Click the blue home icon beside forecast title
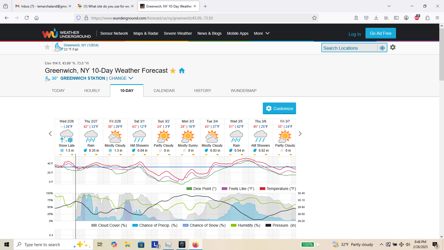The image size is (444, 250). click(182, 71)
